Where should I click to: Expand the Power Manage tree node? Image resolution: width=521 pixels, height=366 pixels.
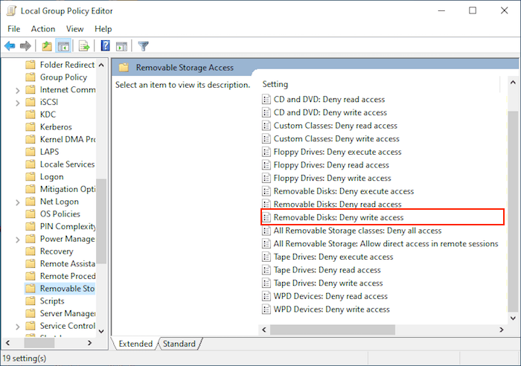point(18,240)
